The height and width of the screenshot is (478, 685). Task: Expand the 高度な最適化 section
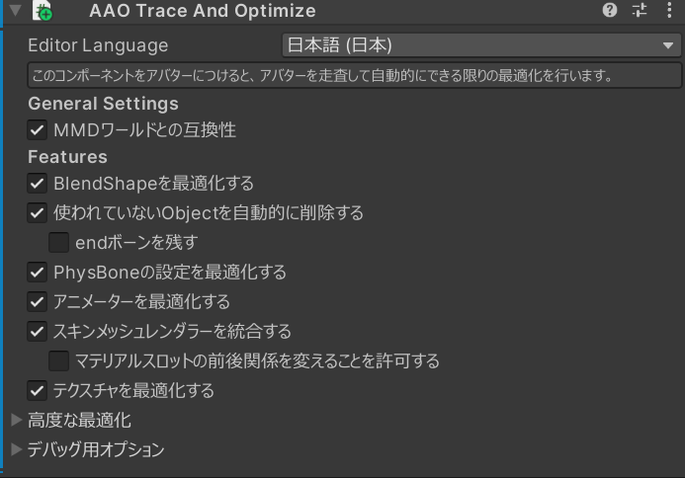[x=16, y=421]
